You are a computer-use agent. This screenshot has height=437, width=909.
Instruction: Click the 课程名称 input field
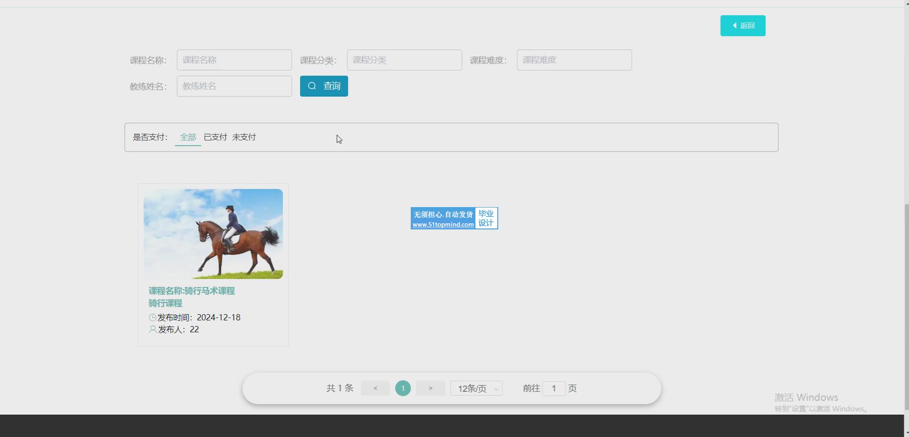click(234, 60)
